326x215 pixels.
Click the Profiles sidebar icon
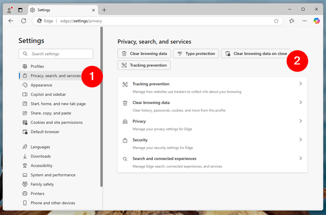pos(25,66)
